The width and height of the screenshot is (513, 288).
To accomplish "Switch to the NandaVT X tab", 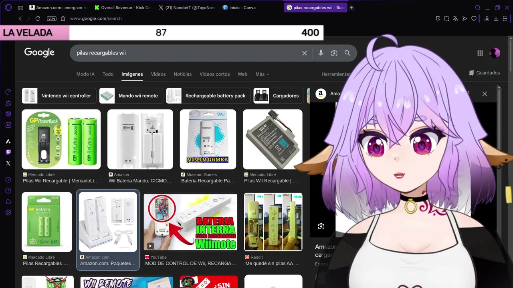I will 186,8.
